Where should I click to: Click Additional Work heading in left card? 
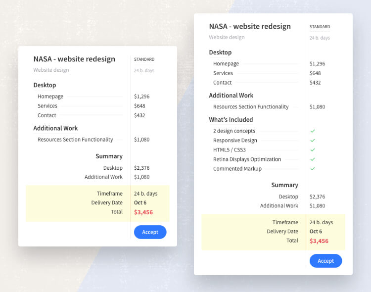(x=55, y=128)
